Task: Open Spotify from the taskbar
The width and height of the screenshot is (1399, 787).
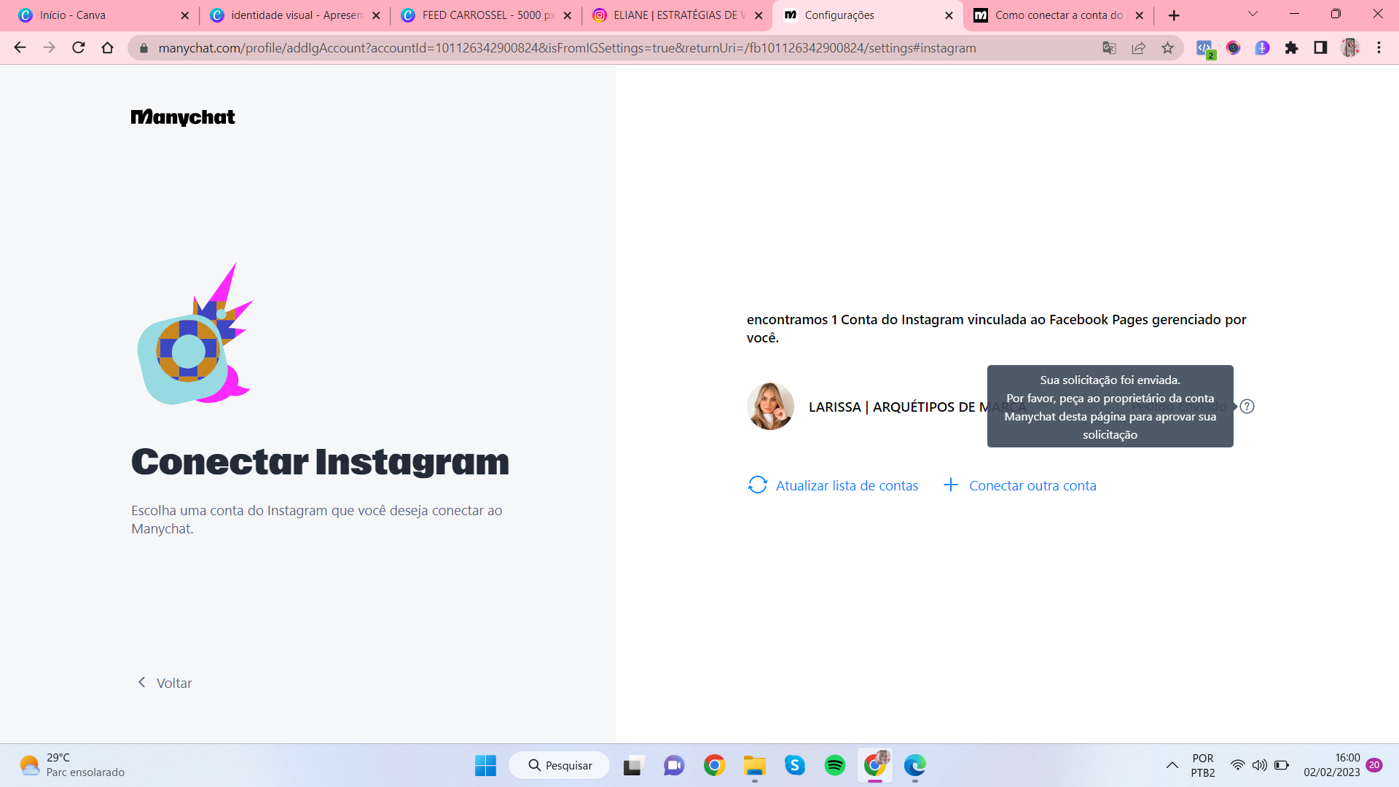Action: (834, 765)
